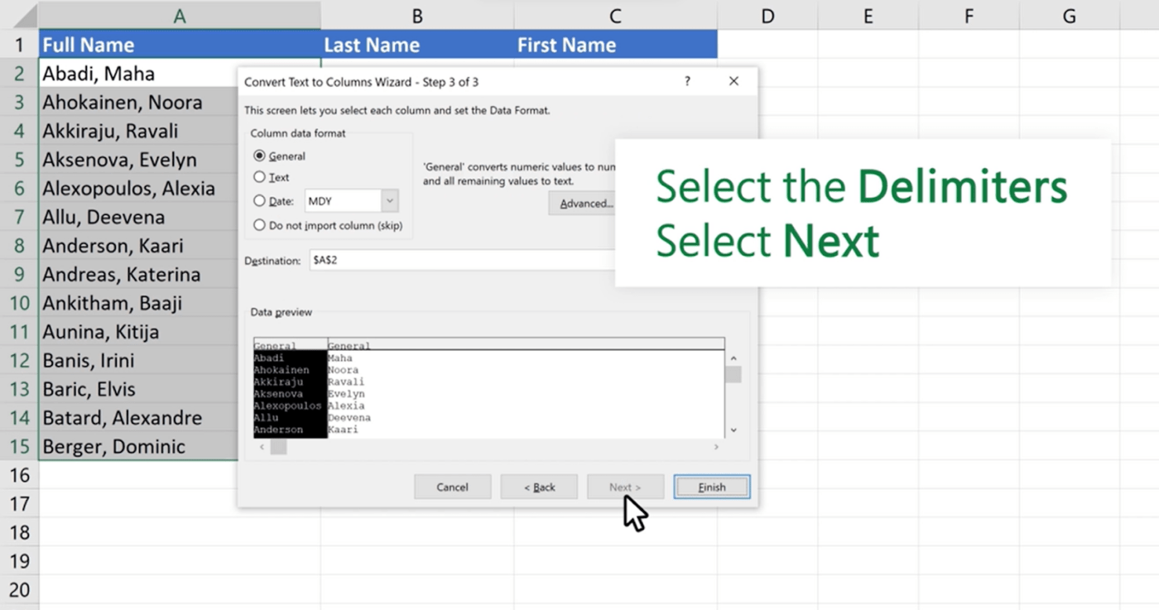Click the Full Name header cell
The image size is (1159, 610).
[x=180, y=45]
